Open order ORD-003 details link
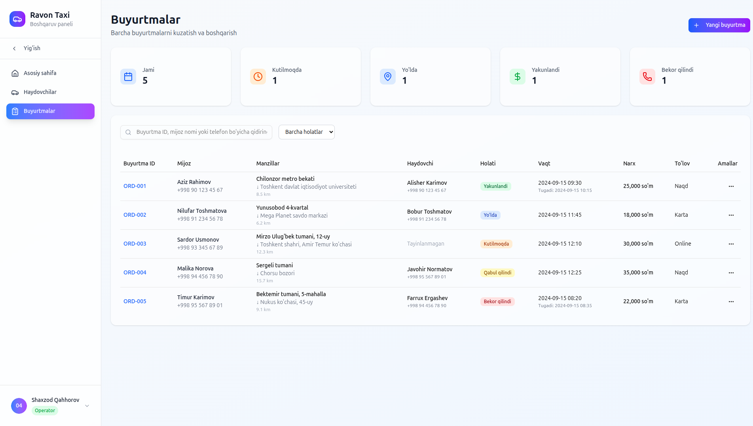 tap(135, 244)
